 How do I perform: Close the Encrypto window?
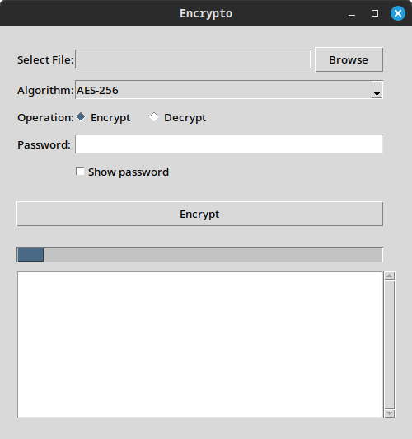point(398,13)
